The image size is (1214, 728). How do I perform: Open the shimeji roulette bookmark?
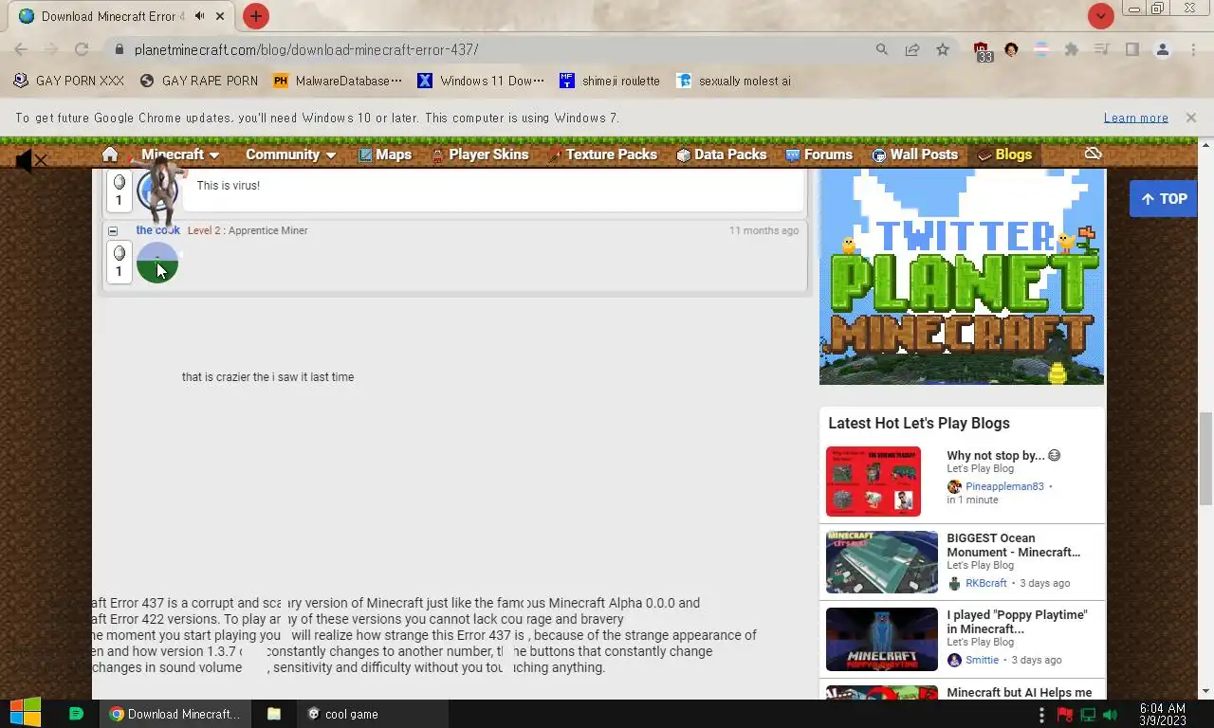pyautogui.click(x=610, y=81)
